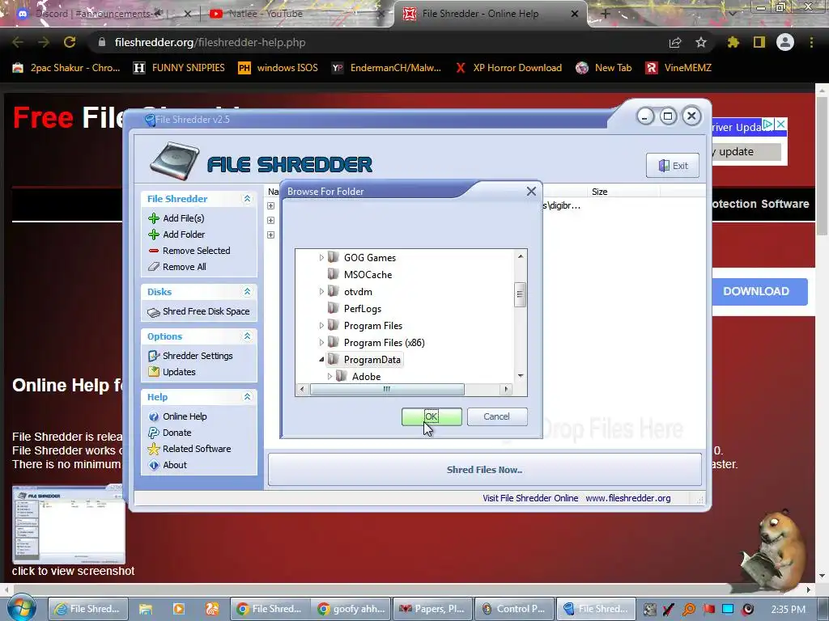Expand the first file list entry
Image resolution: width=829 pixels, height=621 pixels.
(270, 206)
